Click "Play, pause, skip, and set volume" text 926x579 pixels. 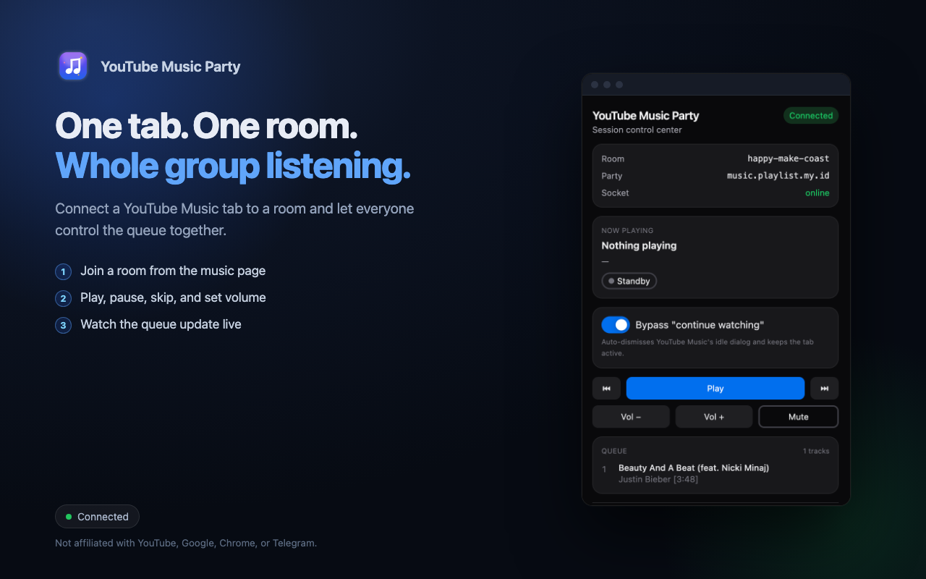(173, 297)
